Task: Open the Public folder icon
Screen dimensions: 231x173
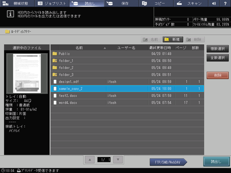Action: click(55, 54)
